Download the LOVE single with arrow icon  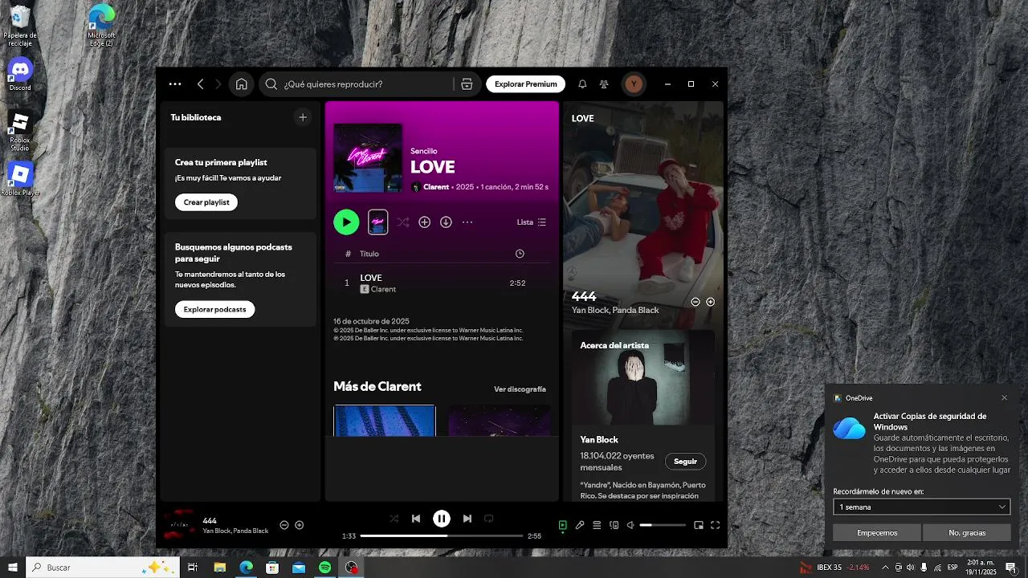coord(446,222)
